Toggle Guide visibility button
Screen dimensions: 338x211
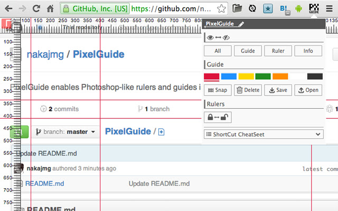click(248, 51)
